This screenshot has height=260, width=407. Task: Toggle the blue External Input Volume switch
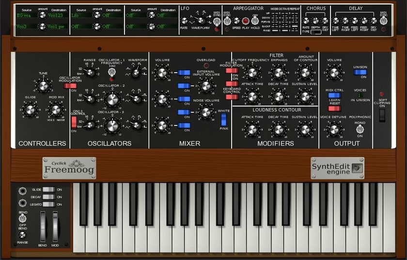(184, 86)
